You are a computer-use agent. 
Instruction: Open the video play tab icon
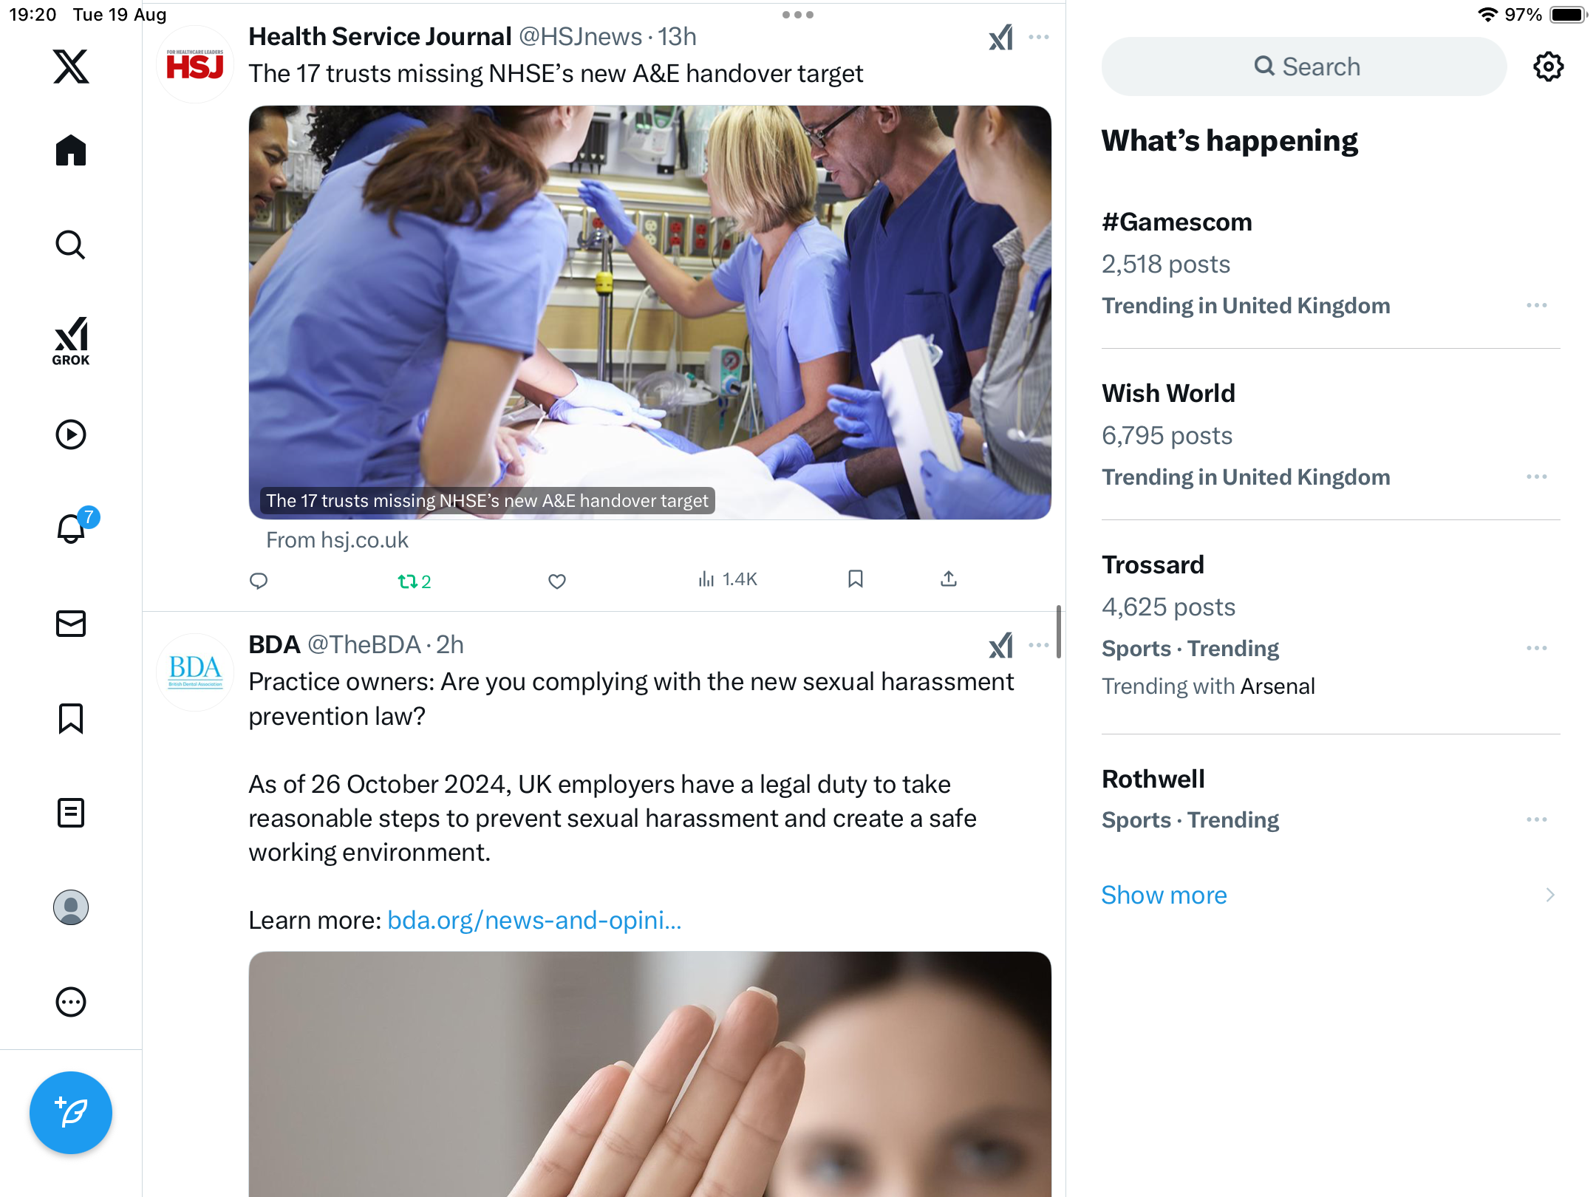pos(71,434)
